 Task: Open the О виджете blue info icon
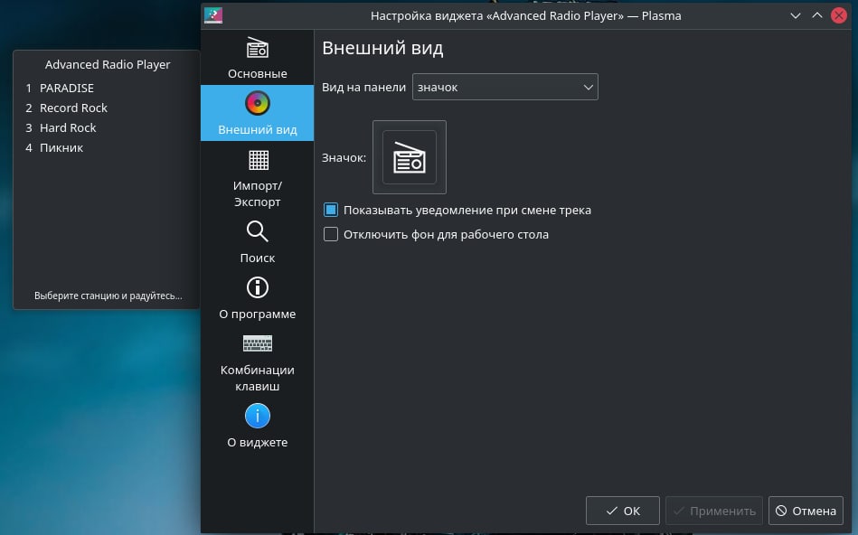pyautogui.click(x=257, y=416)
